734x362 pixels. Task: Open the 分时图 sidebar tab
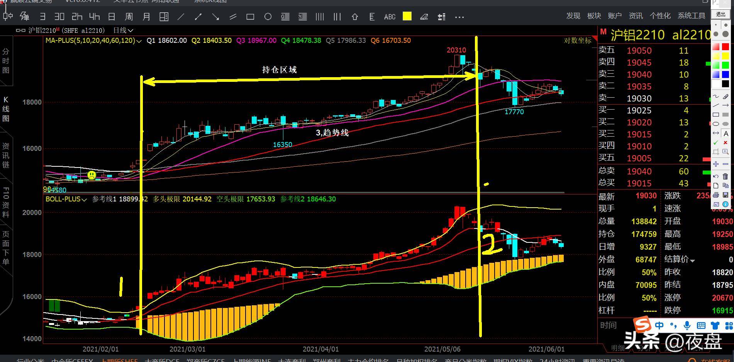click(6, 61)
